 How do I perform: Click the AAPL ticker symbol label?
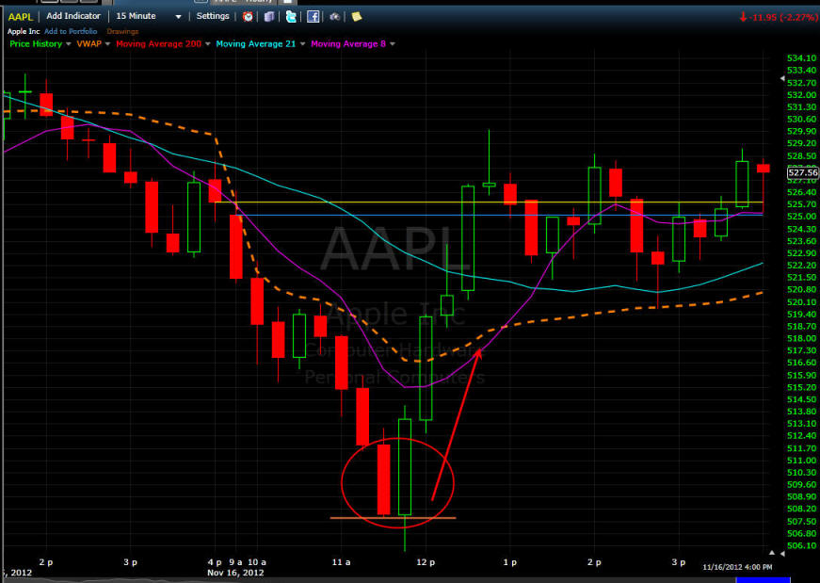19,16
